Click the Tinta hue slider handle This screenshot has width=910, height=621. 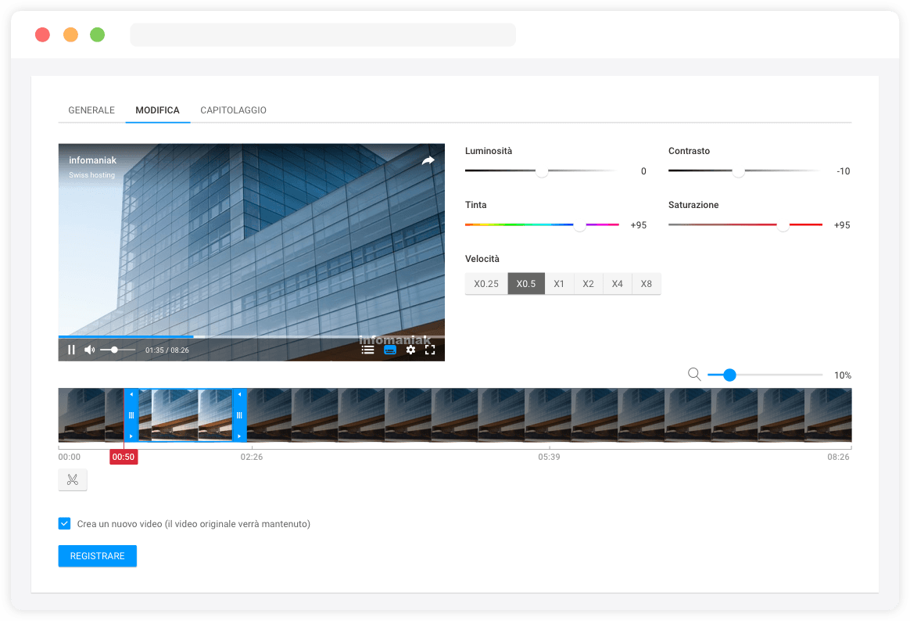coord(579,225)
